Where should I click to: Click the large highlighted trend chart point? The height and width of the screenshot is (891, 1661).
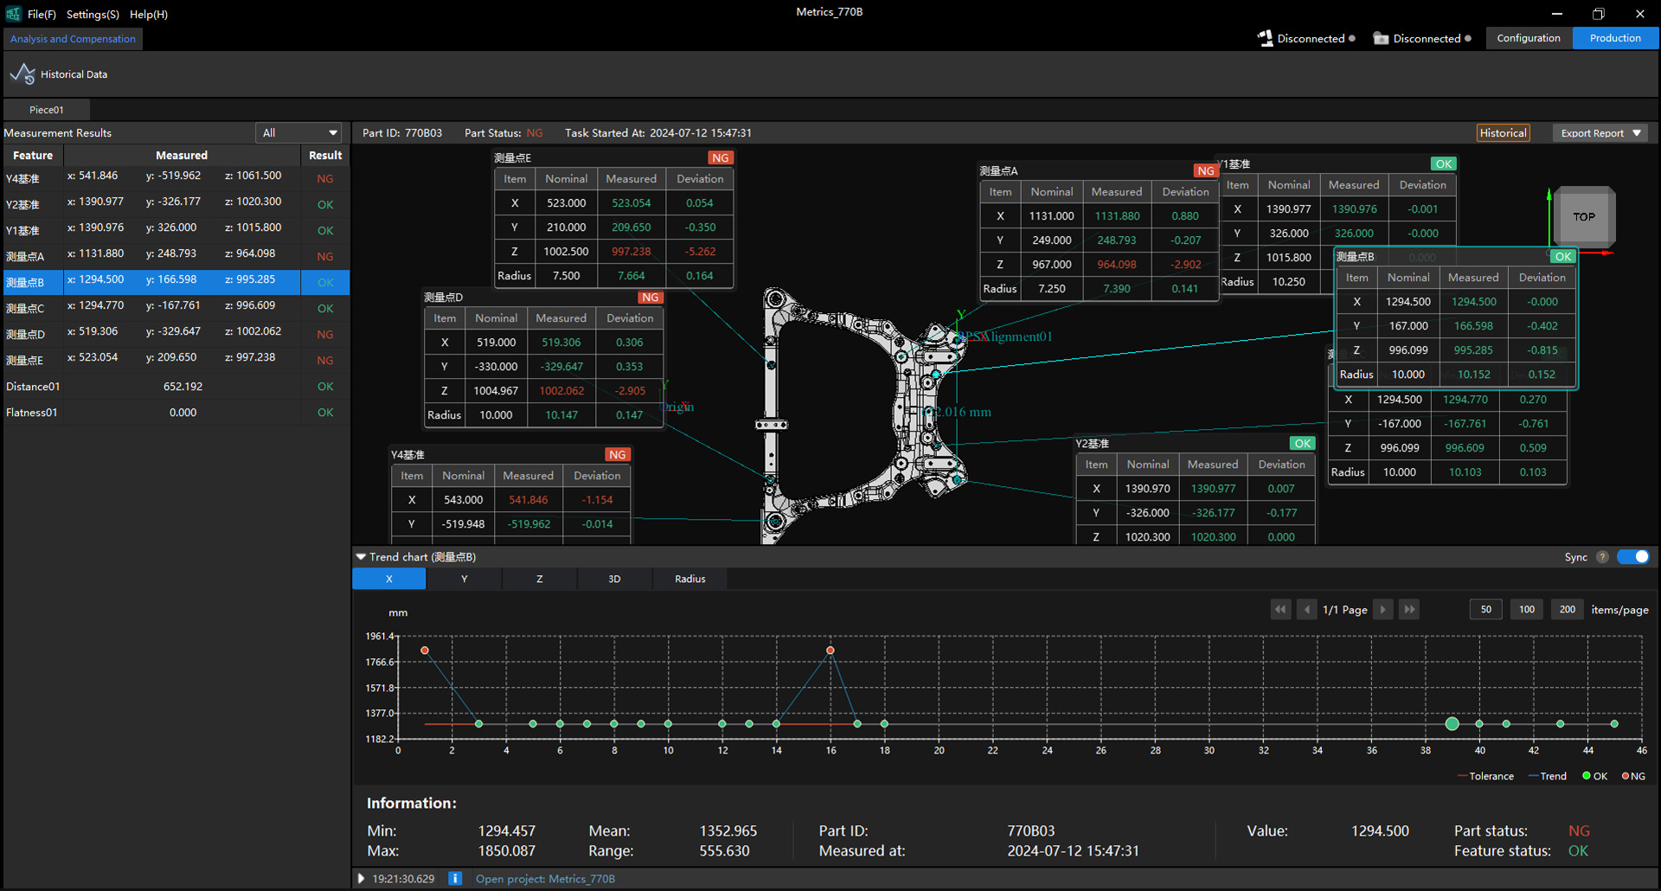coord(1452,723)
